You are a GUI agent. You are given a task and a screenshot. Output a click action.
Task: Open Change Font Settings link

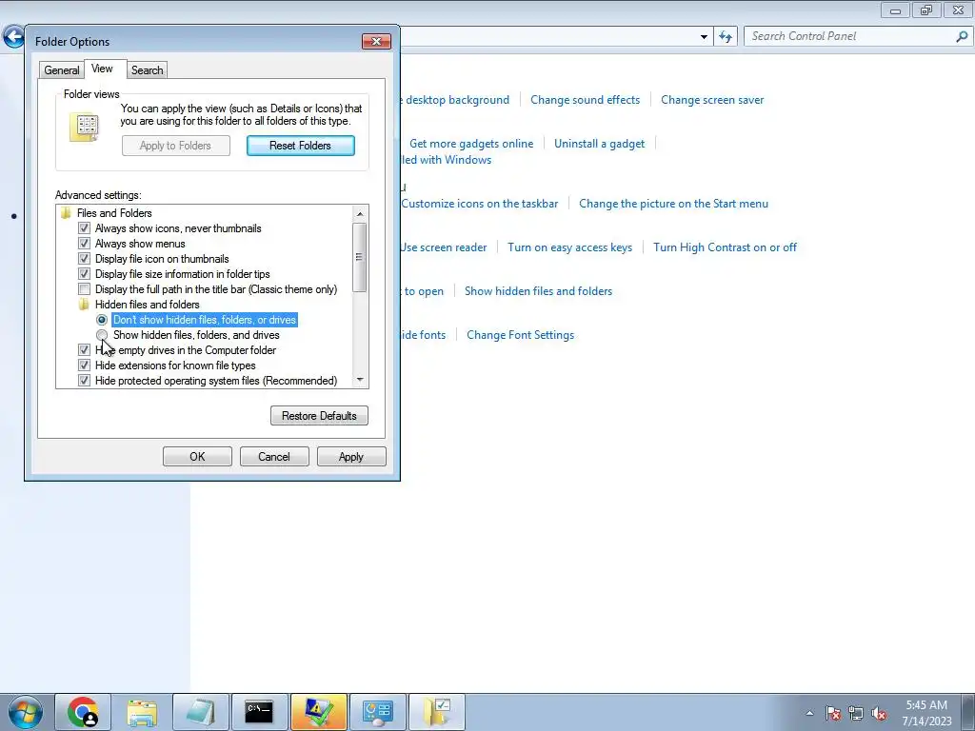(521, 335)
